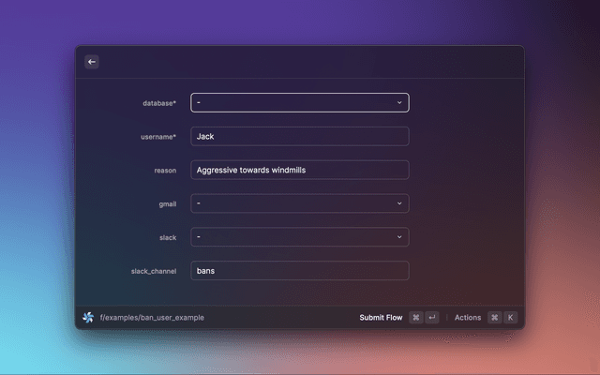Open the database dropdown
Screen dimensions: 600x375
coord(299,102)
